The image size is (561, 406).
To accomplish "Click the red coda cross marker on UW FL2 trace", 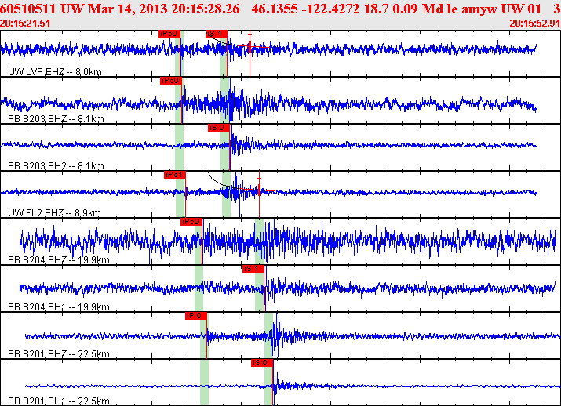I will click(x=260, y=190).
